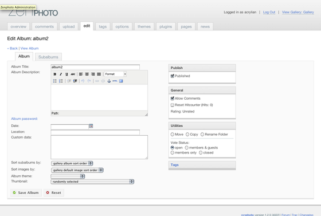Center-align description text
This screenshot has height=216, width=321.
click(x=87, y=74)
